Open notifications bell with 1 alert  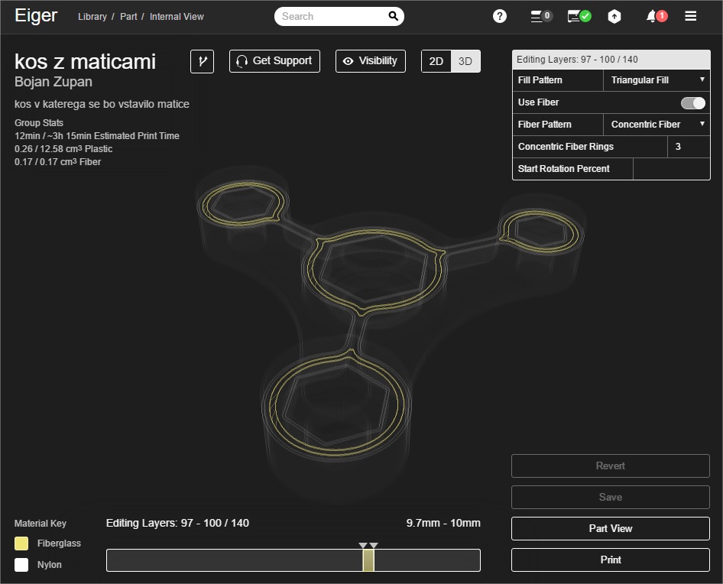coord(655,16)
